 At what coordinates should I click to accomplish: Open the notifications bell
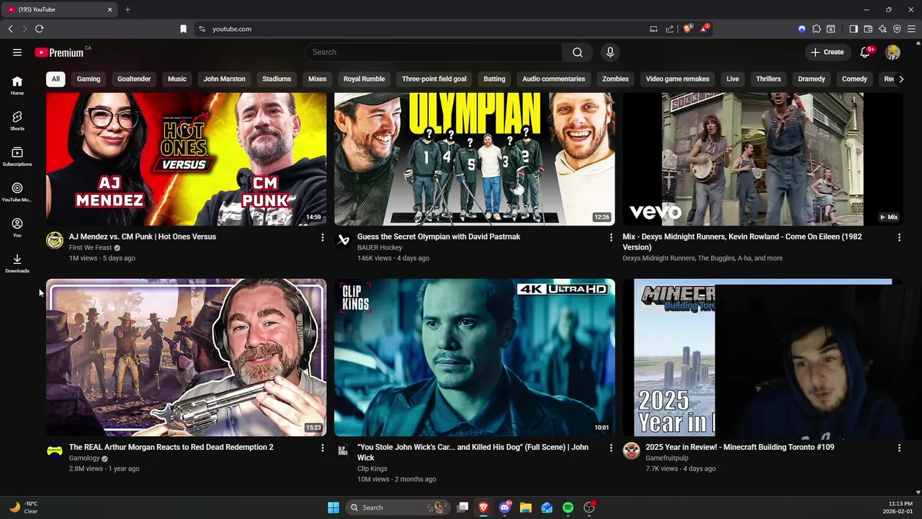866,52
